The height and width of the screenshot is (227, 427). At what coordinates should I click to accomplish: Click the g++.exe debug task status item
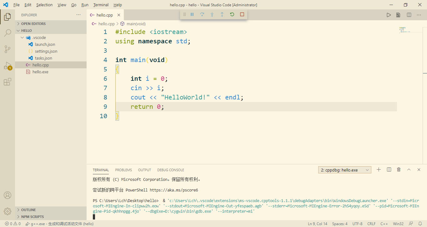click(59, 224)
